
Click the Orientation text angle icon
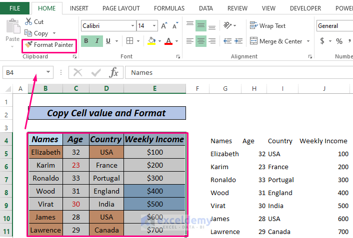228,25
